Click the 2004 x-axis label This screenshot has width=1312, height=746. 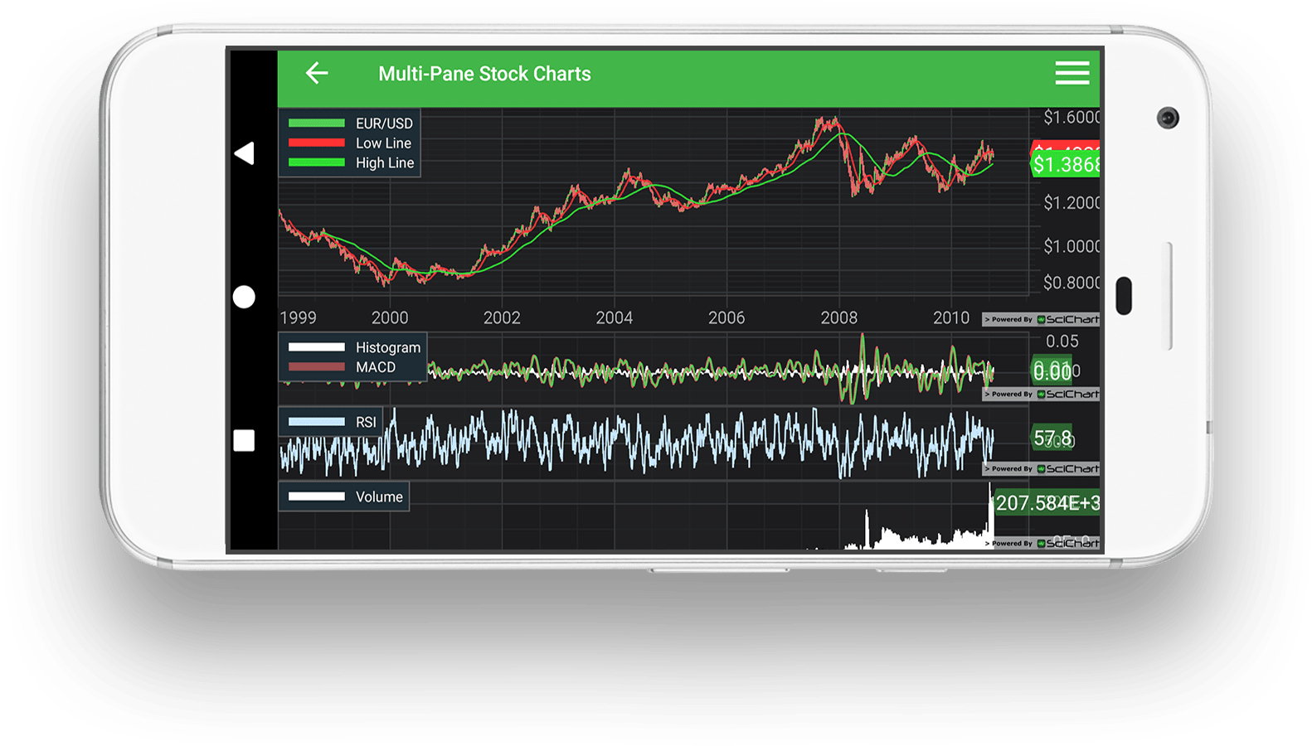615,317
